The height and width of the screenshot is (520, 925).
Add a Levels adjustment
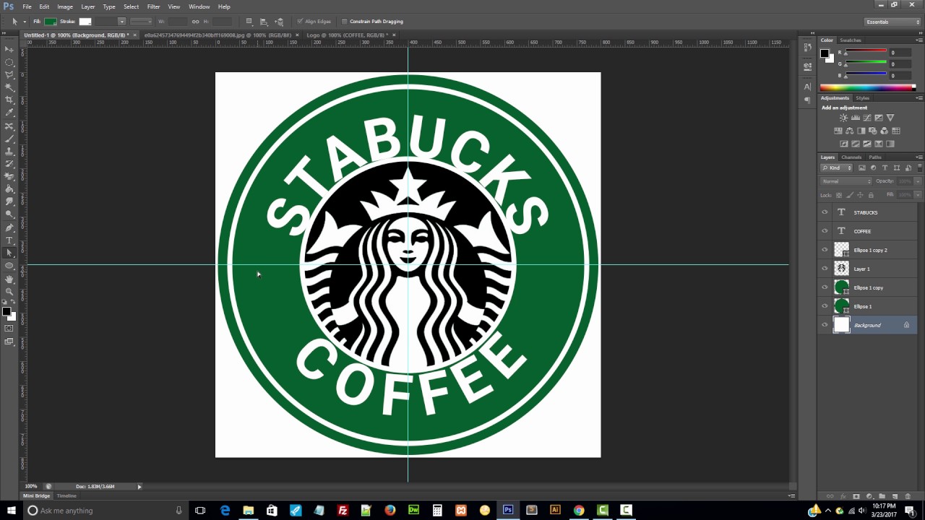coord(856,118)
